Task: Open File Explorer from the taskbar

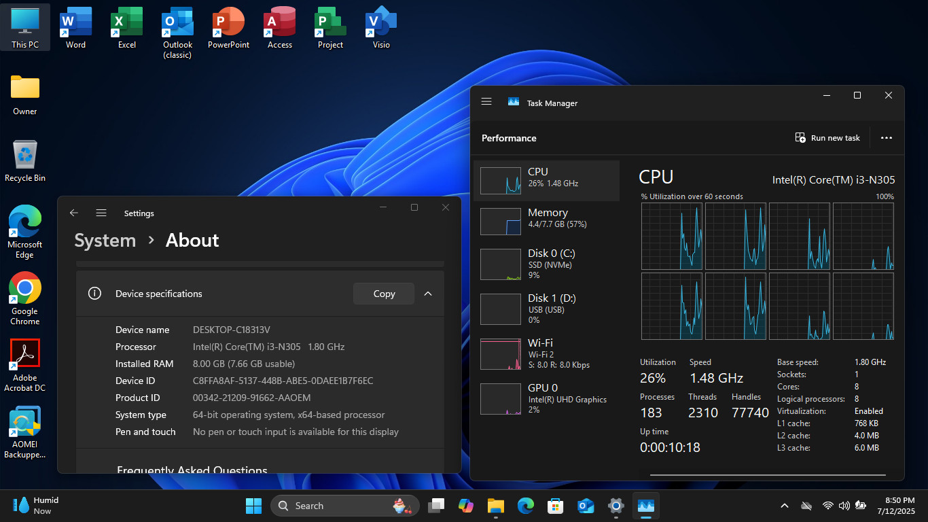Action: pyautogui.click(x=495, y=506)
